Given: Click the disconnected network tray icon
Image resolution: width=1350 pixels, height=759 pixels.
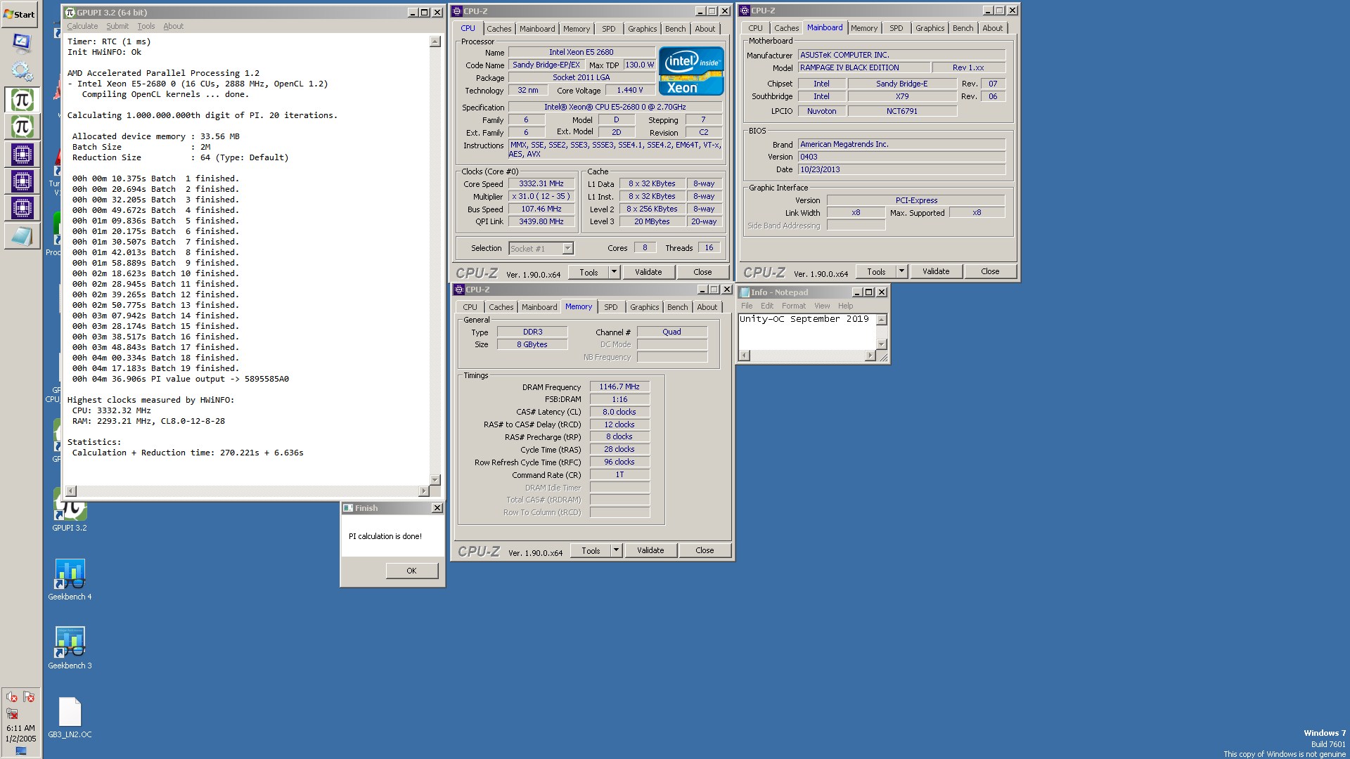Looking at the screenshot, I should click(x=12, y=713).
